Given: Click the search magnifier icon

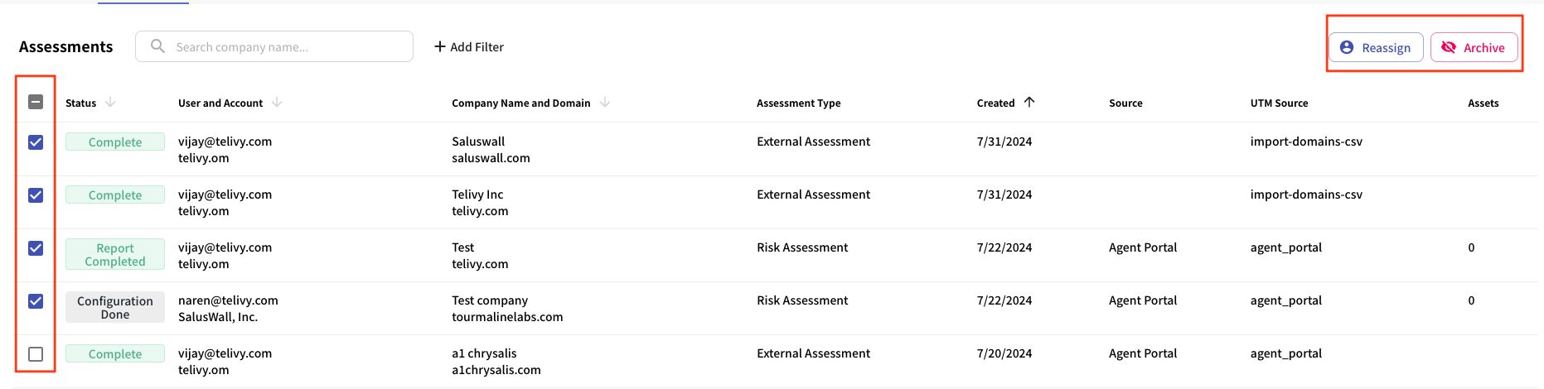Looking at the screenshot, I should coord(157,46).
